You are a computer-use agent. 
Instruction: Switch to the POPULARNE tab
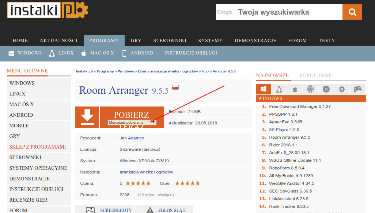[x=315, y=75]
